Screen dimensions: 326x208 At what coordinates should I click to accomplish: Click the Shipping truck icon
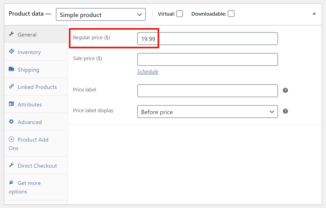click(x=12, y=69)
